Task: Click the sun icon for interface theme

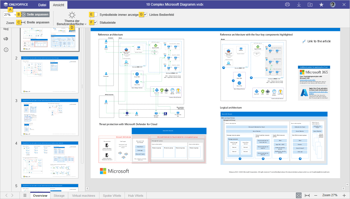Action: point(72,15)
